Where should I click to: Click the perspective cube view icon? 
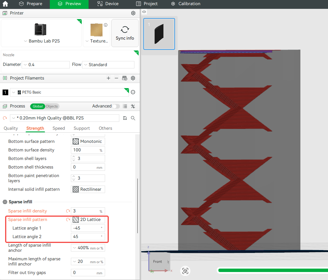pos(185,271)
